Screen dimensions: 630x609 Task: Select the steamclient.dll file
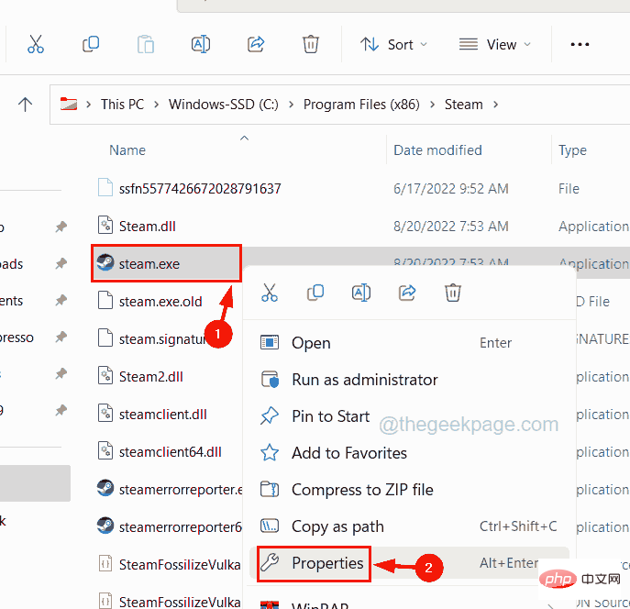coord(162,415)
